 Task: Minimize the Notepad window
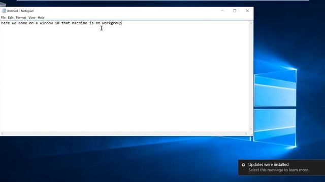pos(222,11)
